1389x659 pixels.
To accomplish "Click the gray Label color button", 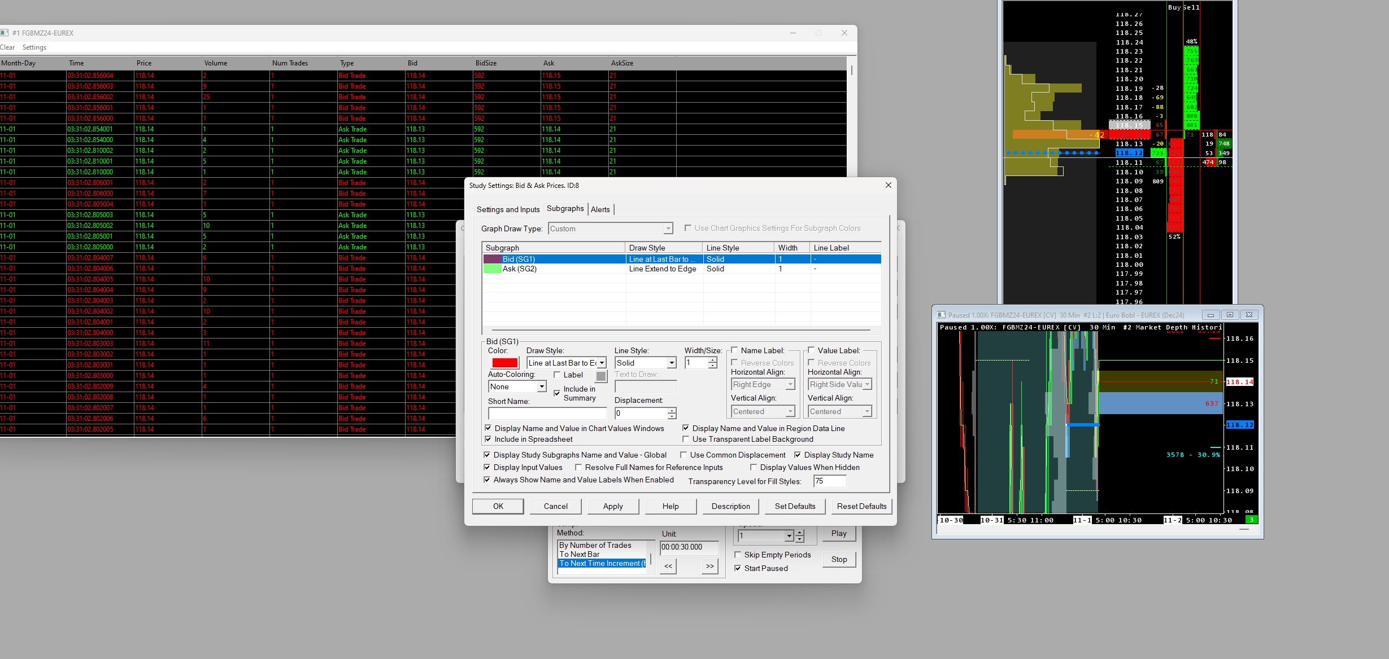I will tap(601, 376).
